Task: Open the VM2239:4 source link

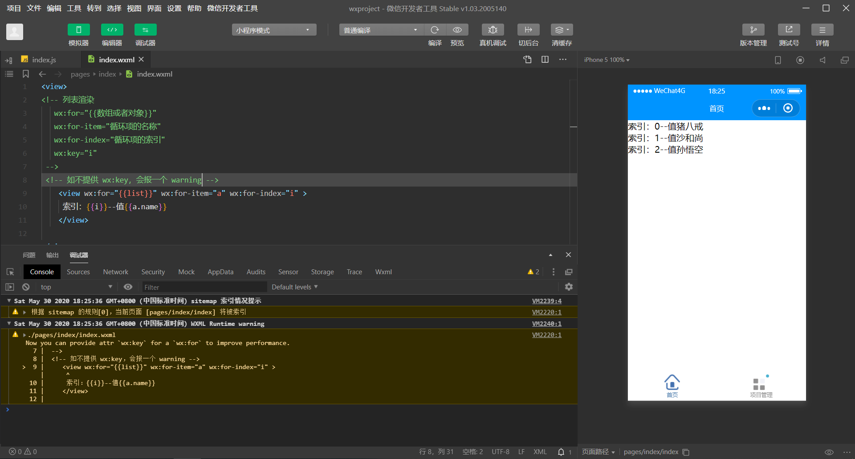Action: pos(547,301)
